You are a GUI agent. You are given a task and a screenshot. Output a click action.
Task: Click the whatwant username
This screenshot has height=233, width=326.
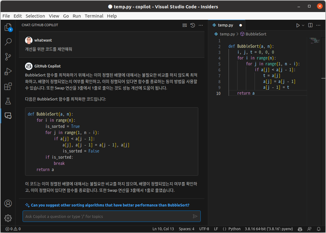[43, 40]
